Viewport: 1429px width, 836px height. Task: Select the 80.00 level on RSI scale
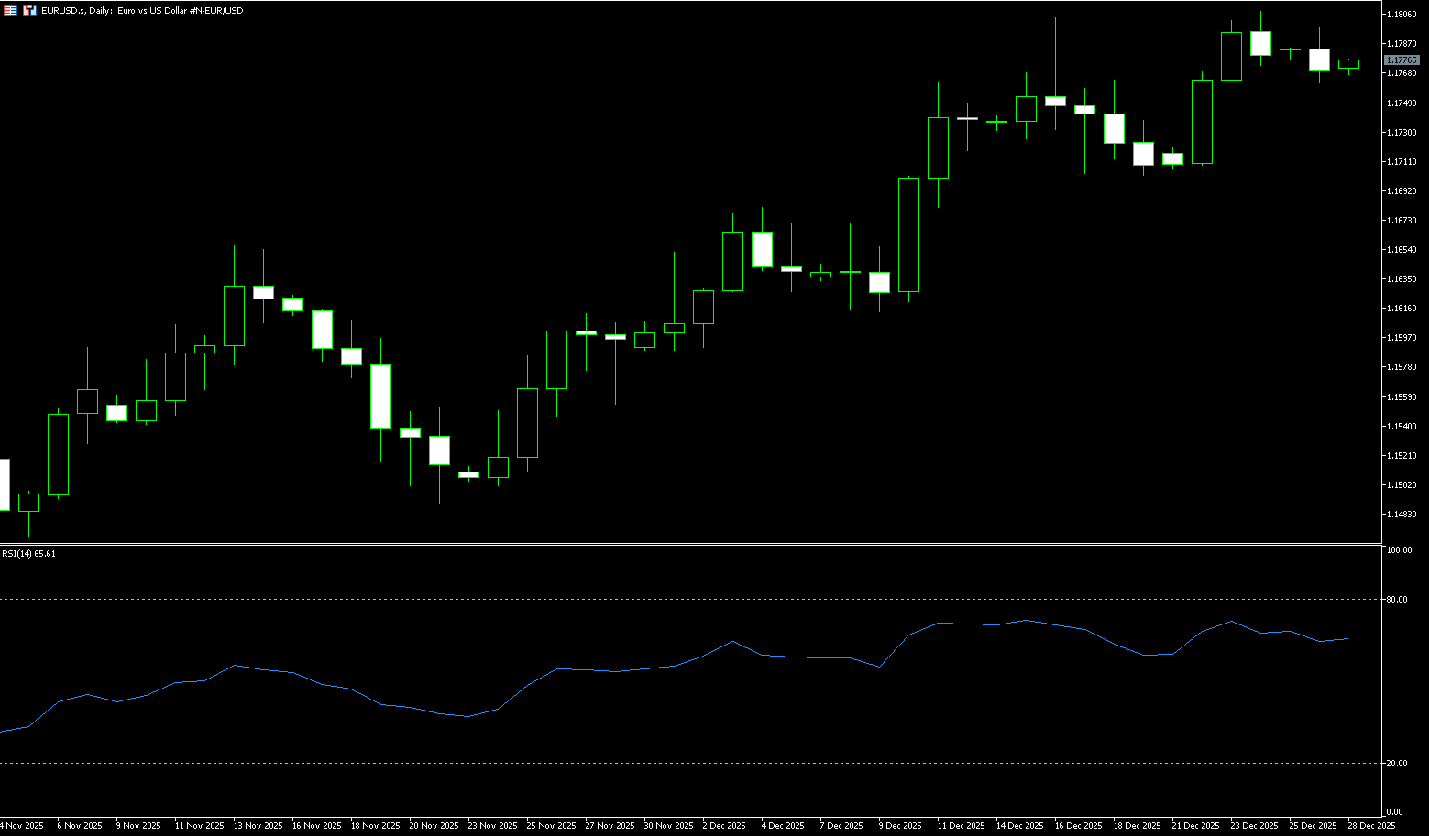(x=1397, y=600)
